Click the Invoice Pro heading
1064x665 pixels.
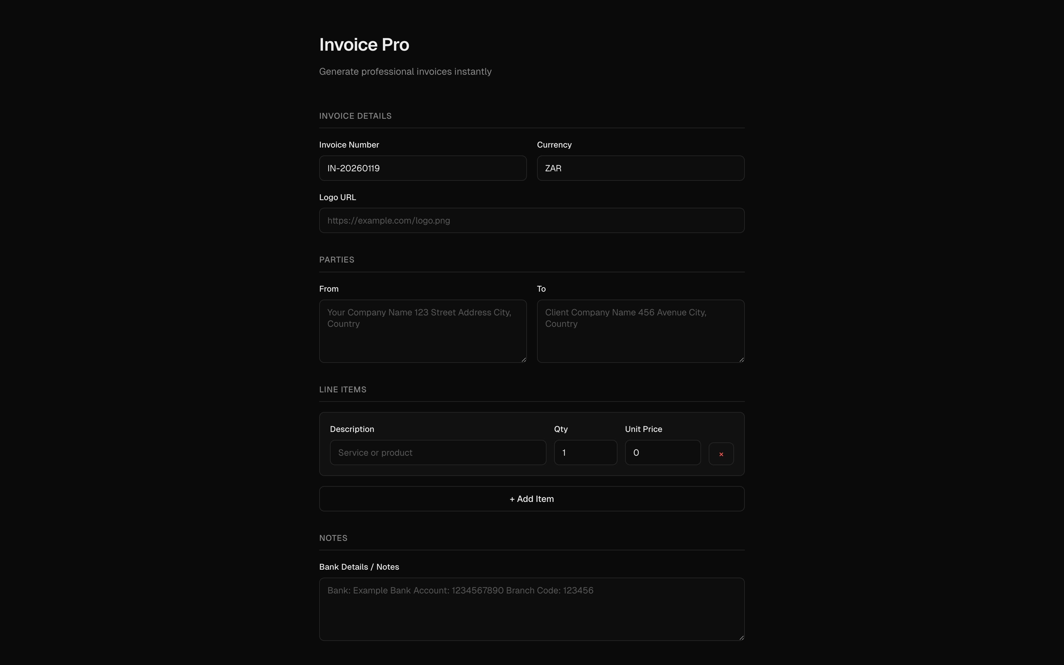click(x=364, y=44)
